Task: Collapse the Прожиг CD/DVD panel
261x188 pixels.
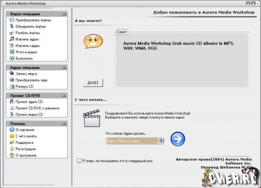Action: [64, 95]
